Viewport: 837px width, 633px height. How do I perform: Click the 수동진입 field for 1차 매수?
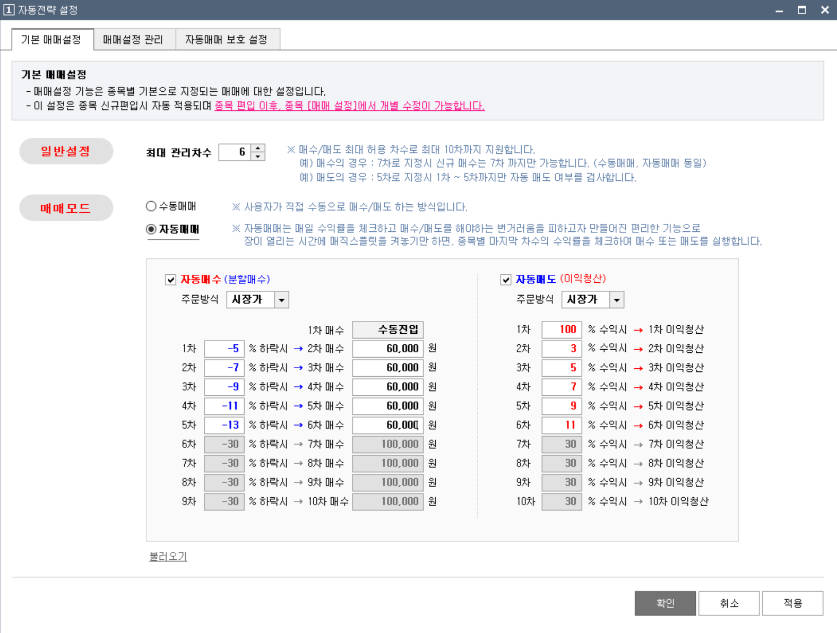tap(388, 329)
